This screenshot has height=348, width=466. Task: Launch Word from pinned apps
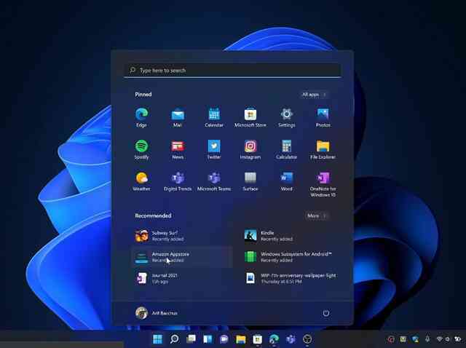click(286, 181)
